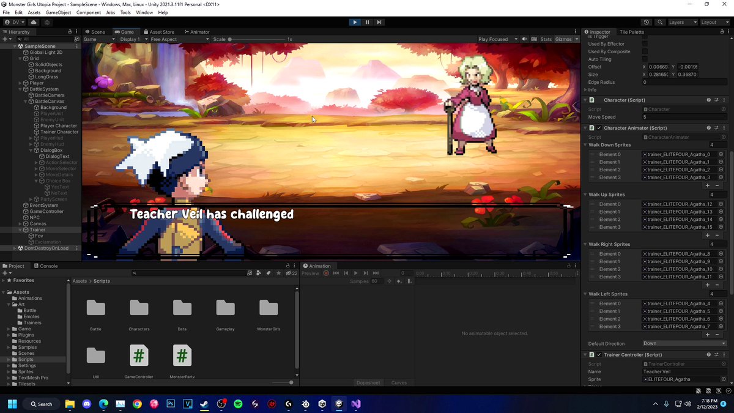This screenshot has width=734, height=413.
Task: Open Character (Script) preset settings icon
Action: (x=716, y=100)
